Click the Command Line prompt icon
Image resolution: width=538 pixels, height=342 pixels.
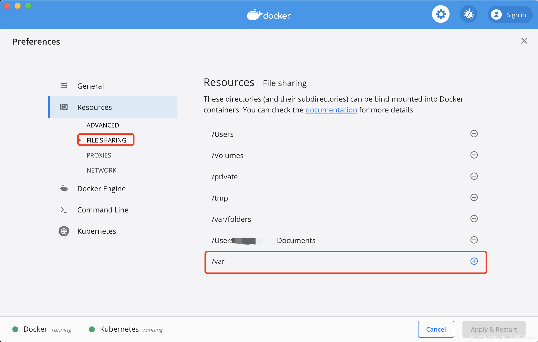[x=64, y=210]
